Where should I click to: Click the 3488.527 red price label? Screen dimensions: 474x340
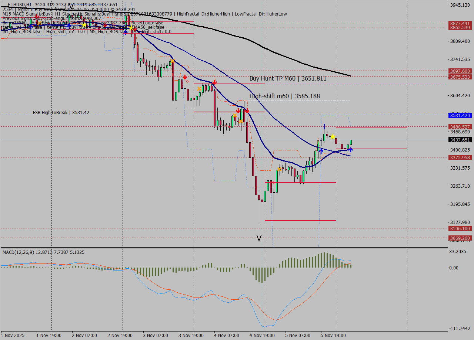click(460, 127)
